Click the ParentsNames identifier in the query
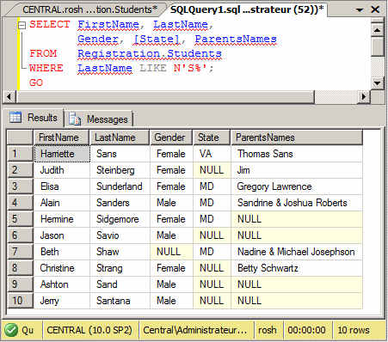 236,39
